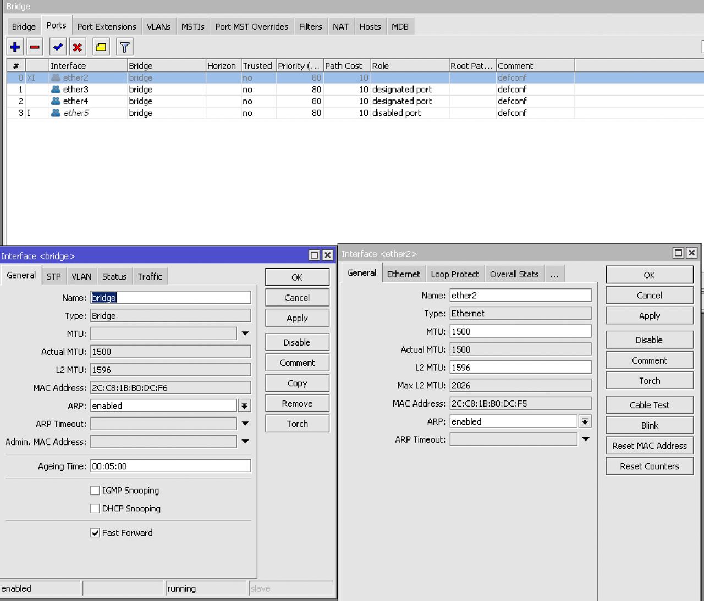Screen dimensions: 704x601
Task: Sort ports by the Path Cost column header
Action: pos(347,66)
